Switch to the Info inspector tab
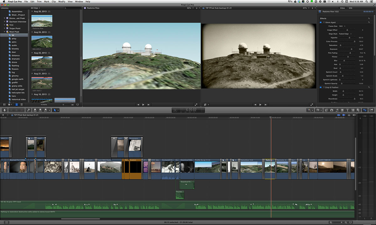This screenshot has width=376, height=225. click(x=350, y=8)
